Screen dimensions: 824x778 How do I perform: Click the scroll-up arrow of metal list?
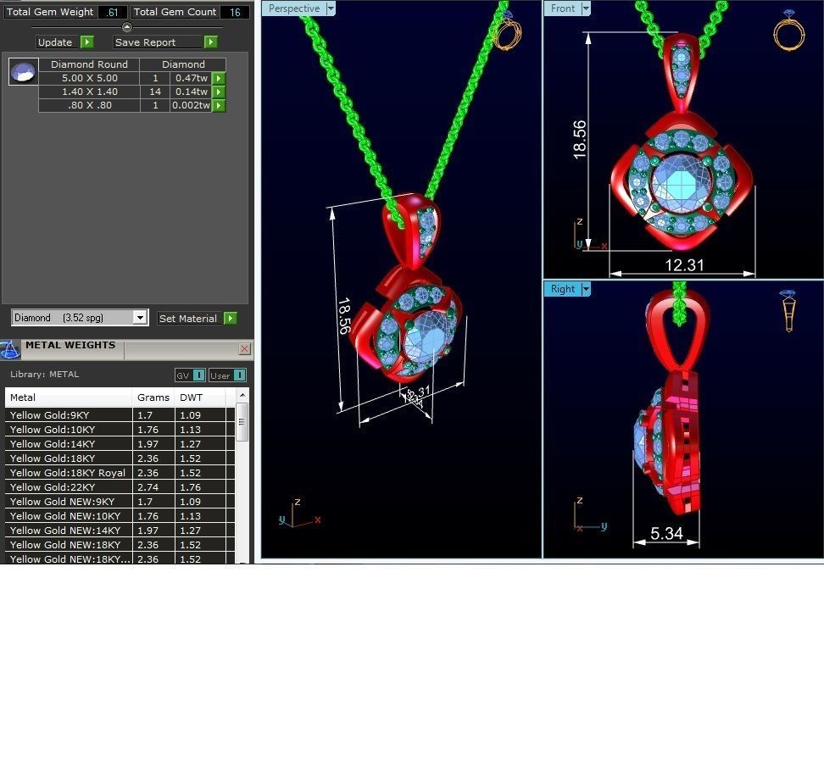pyautogui.click(x=242, y=395)
